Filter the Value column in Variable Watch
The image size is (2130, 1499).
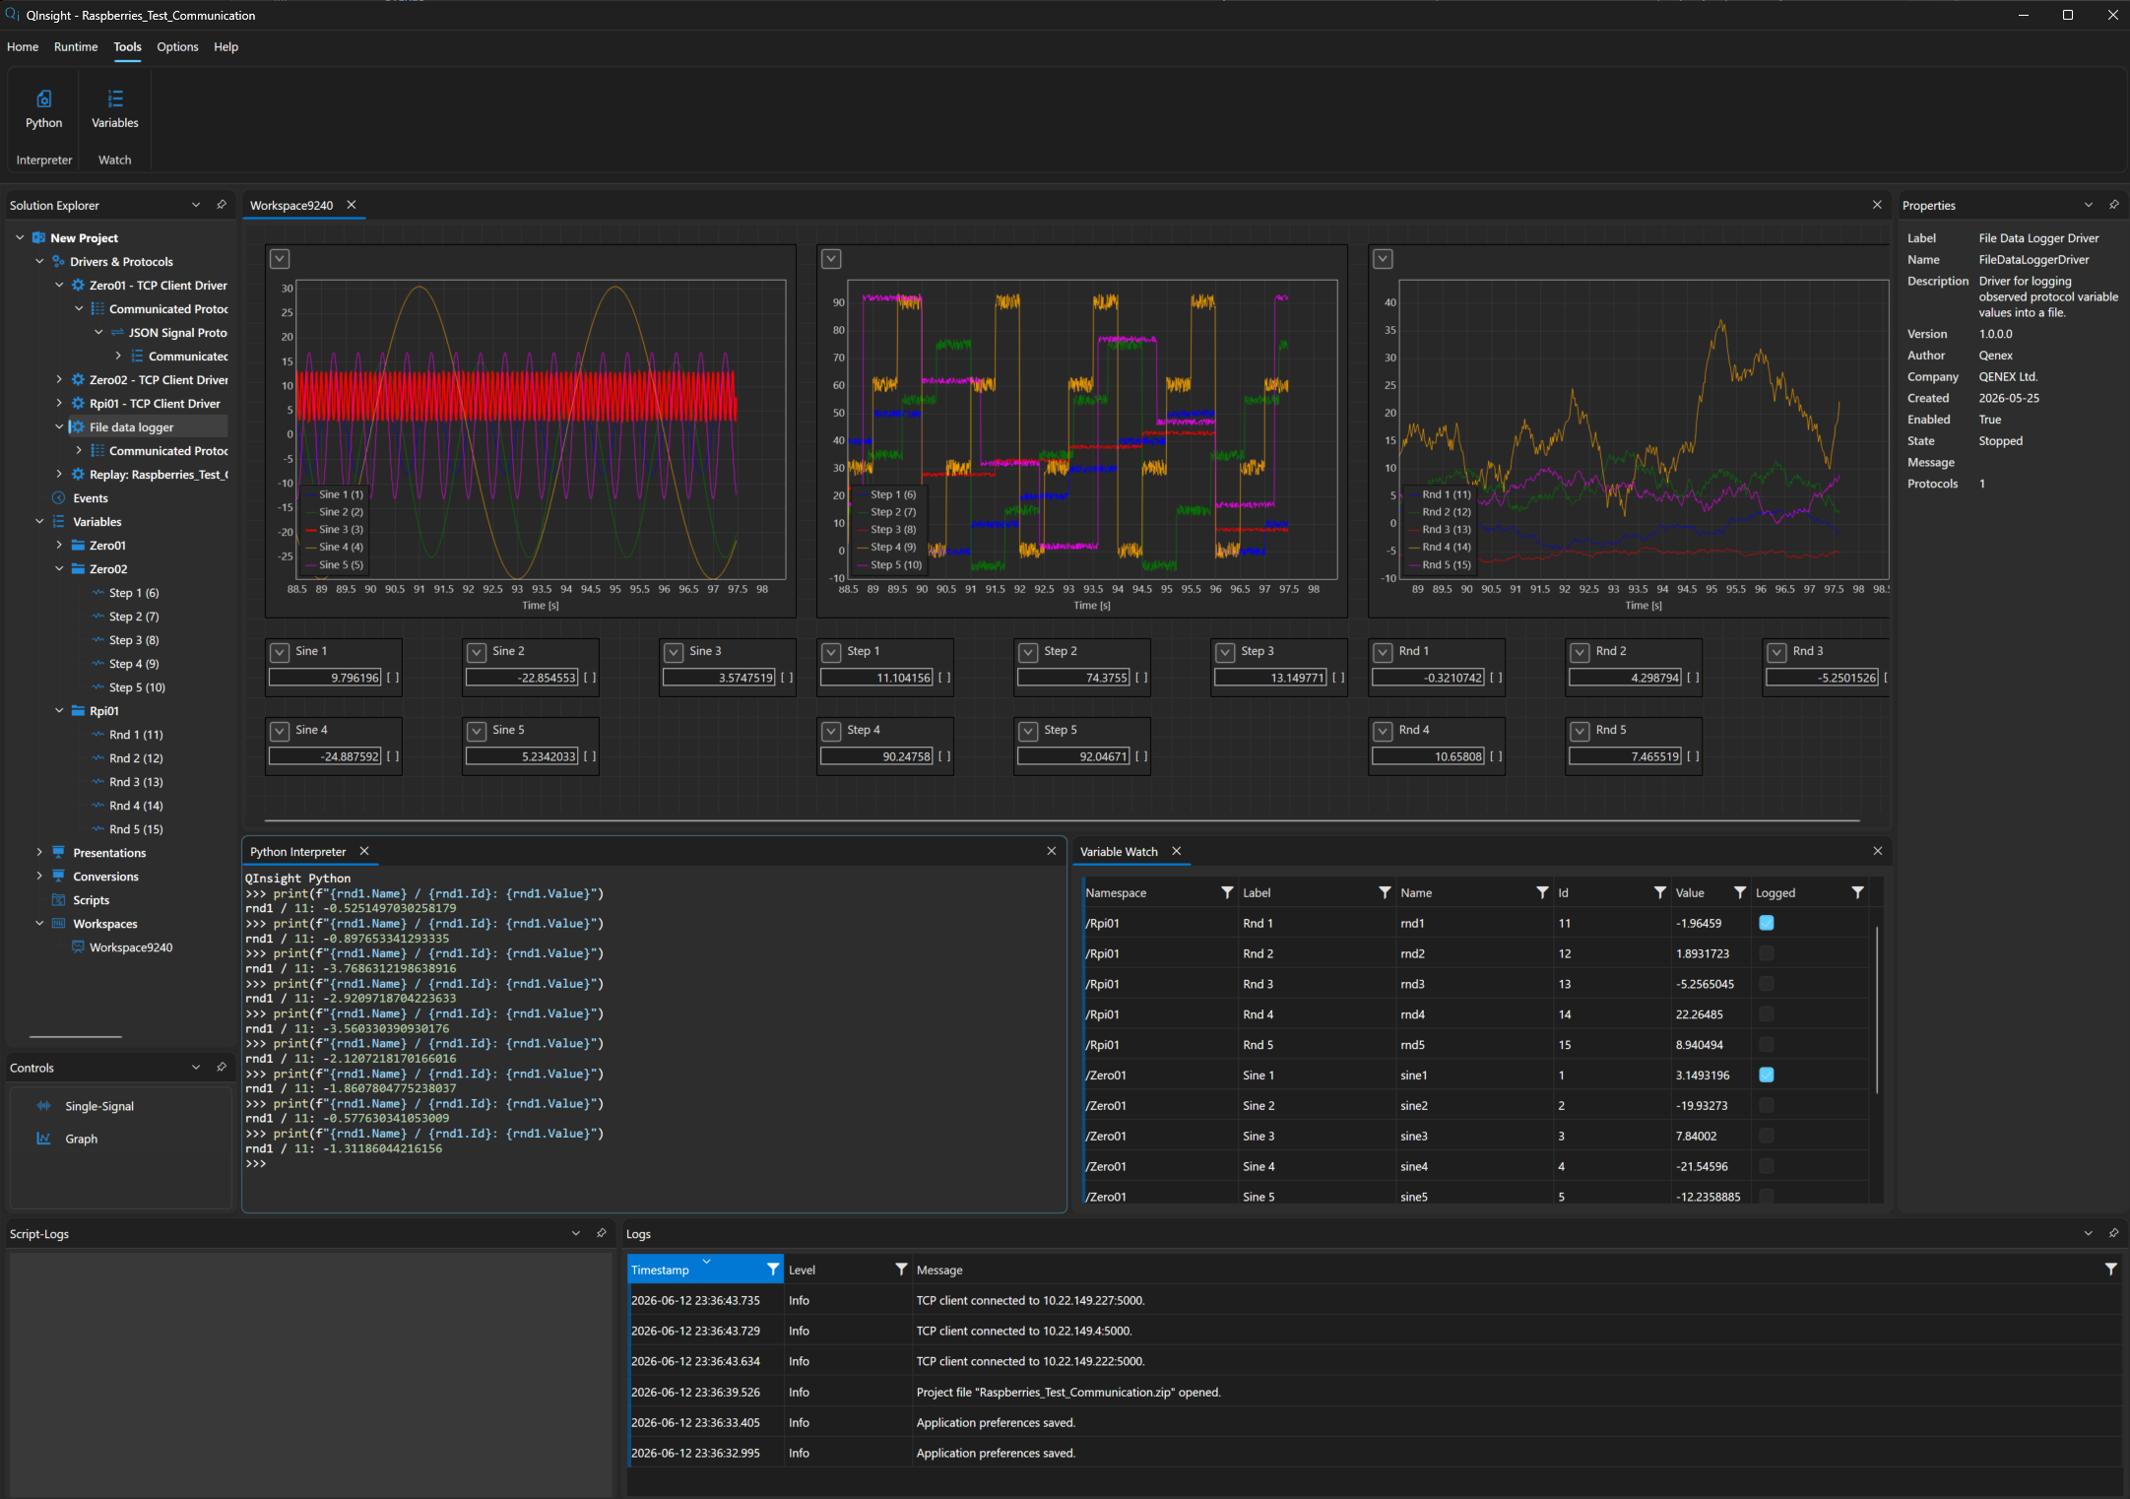[1740, 892]
